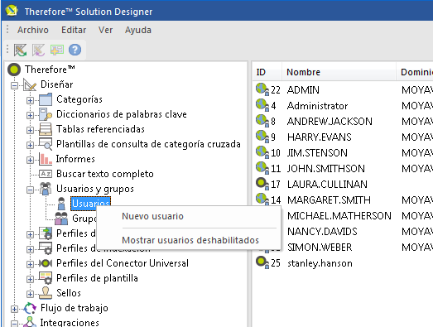The height and width of the screenshot is (327, 433).
Task: Expand Perfiles del Conector Universal node
Action: (30, 264)
